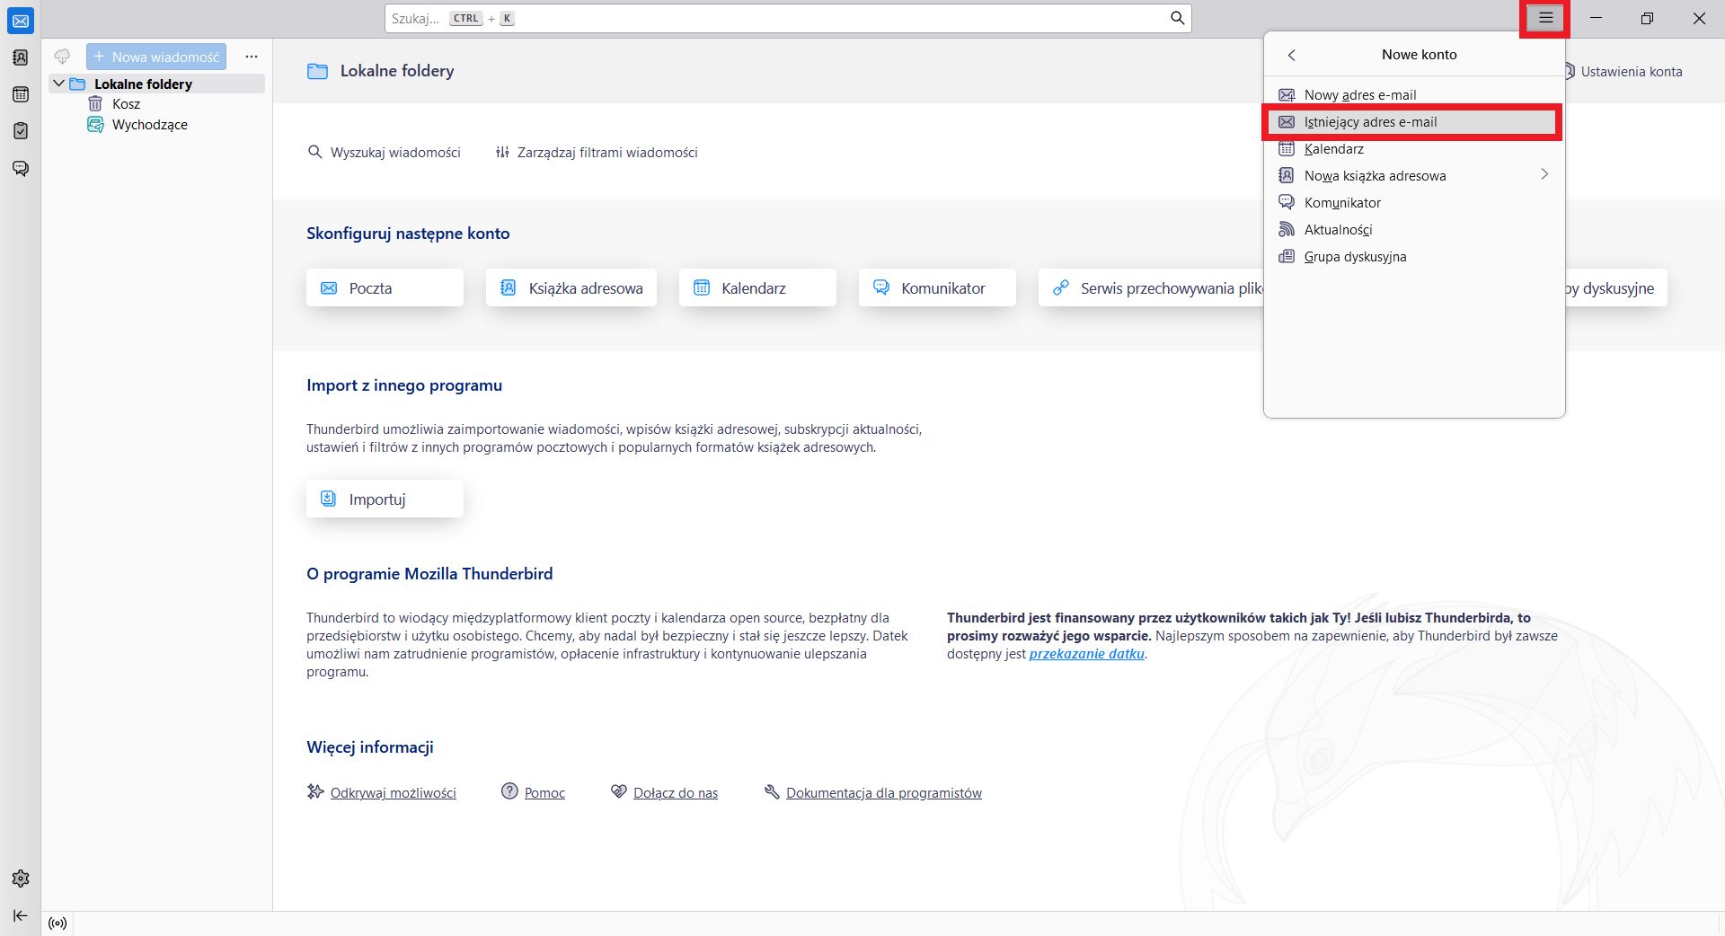Focus the Szukaj search field
1725x936 pixels.
pos(788,18)
